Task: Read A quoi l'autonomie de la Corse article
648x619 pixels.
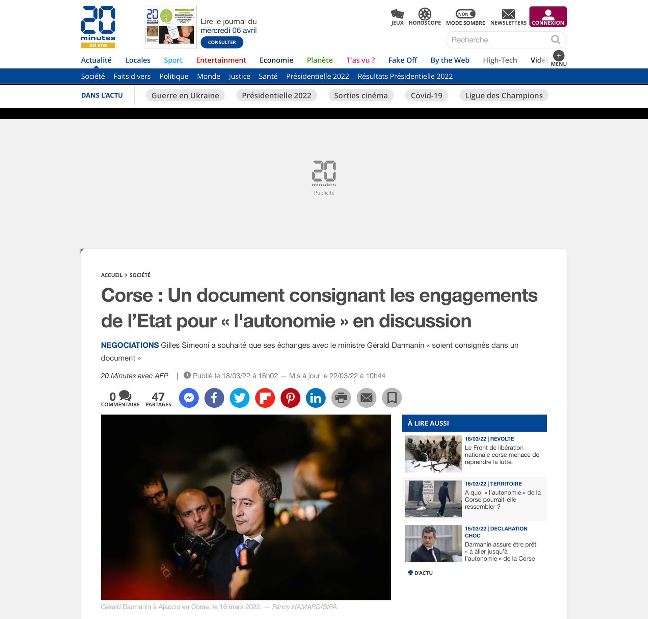Action: 503,500
